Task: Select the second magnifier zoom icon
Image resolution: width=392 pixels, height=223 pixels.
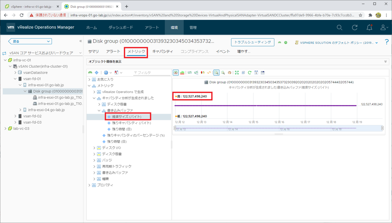Action: point(223,73)
